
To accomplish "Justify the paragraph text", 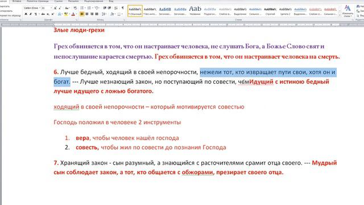I will point(97,14).
